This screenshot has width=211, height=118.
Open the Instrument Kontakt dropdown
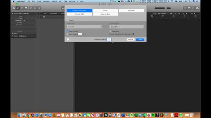click(x=84, y=27)
